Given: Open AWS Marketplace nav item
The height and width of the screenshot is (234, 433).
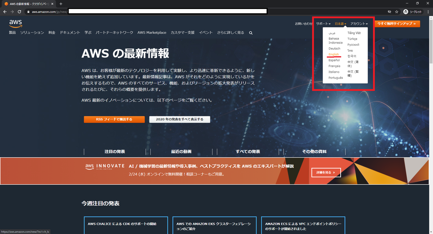Looking at the screenshot, I should click(x=152, y=33).
